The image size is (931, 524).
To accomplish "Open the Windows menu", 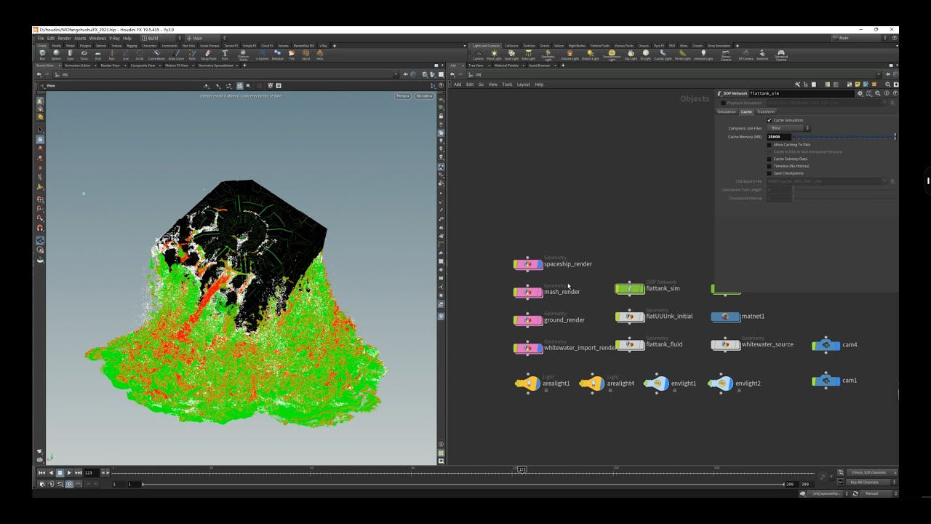I will (x=97, y=38).
